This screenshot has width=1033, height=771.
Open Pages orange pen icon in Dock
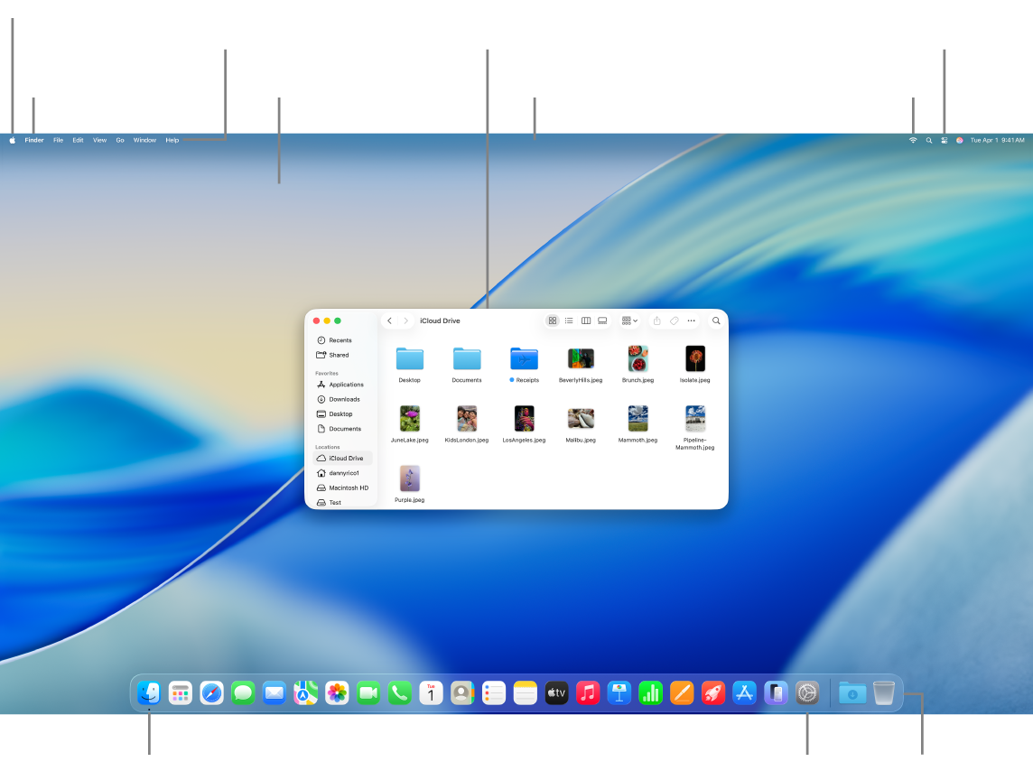click(682, 692)
